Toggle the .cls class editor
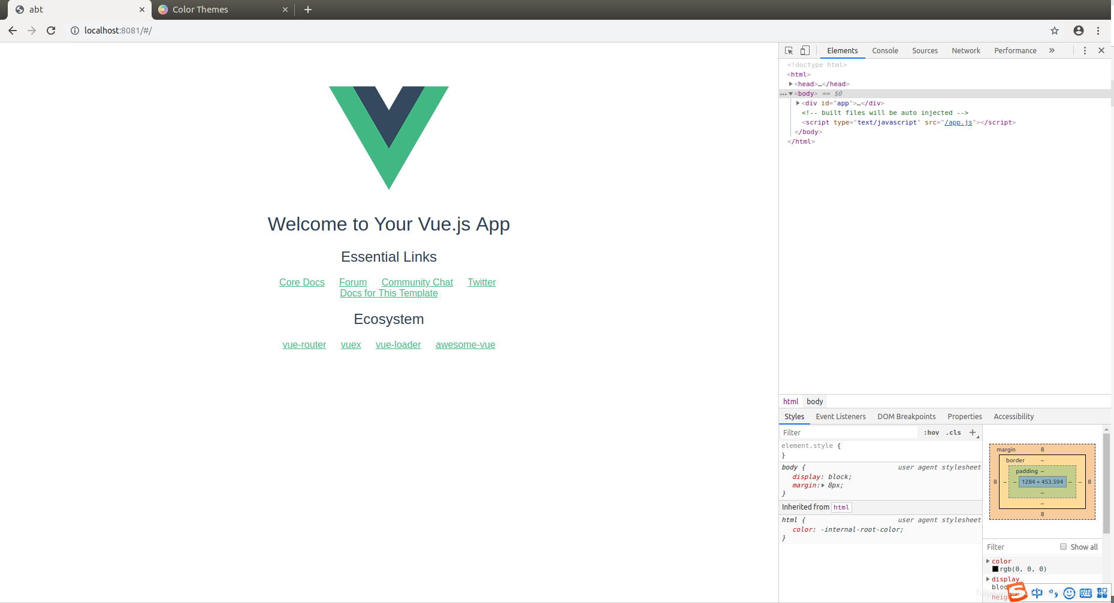The width and height of the screenshot is (1114, 603). [953, 432]
